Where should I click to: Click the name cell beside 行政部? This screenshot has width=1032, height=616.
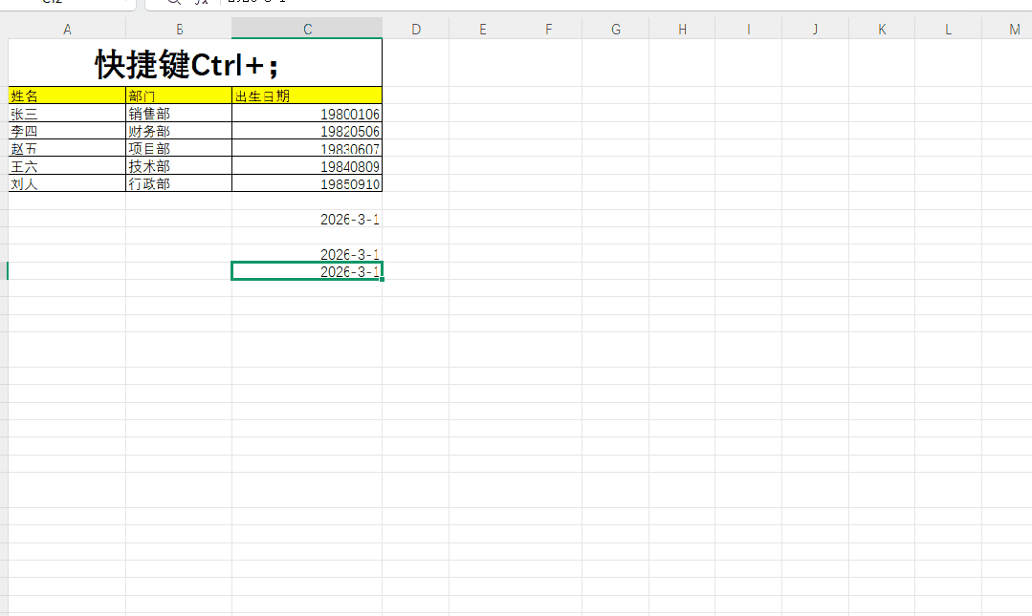tap(67, 183)
